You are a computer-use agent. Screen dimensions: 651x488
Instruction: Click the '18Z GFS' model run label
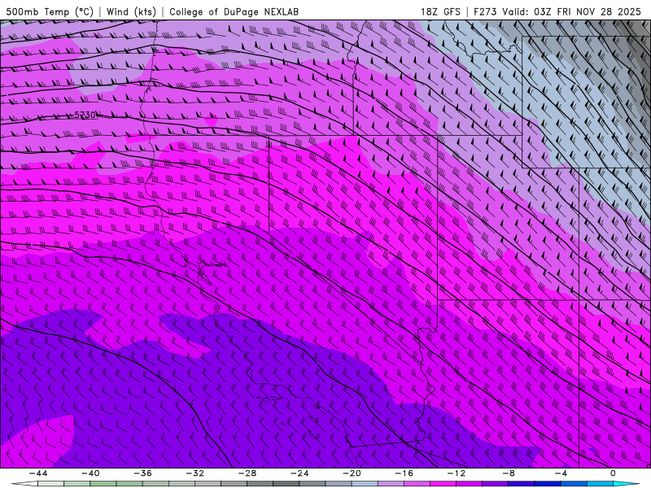click(x=440, y=11)
